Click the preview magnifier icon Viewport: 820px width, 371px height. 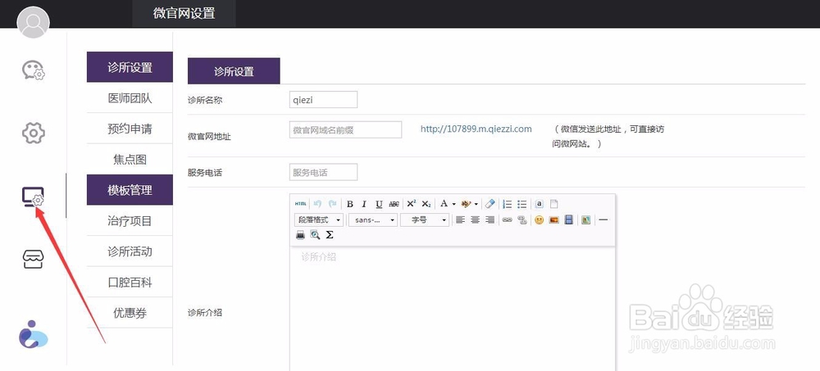315,235
